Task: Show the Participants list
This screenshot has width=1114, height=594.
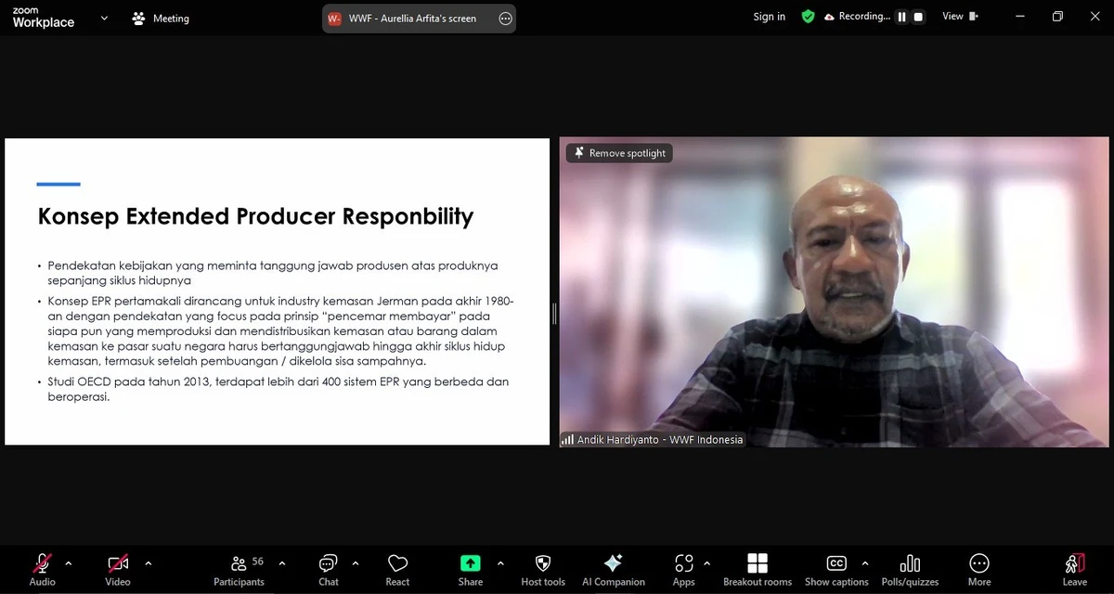Action: tap(239, 568)
